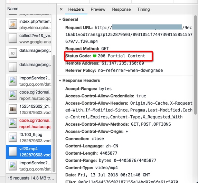Viewport: 198px width, 183px height.
Task: Close the request details panel
Action: 61,9
